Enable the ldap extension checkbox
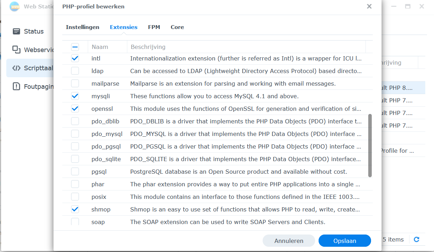The height and width of the screenshot is (252, 434). tap(75, 71)
